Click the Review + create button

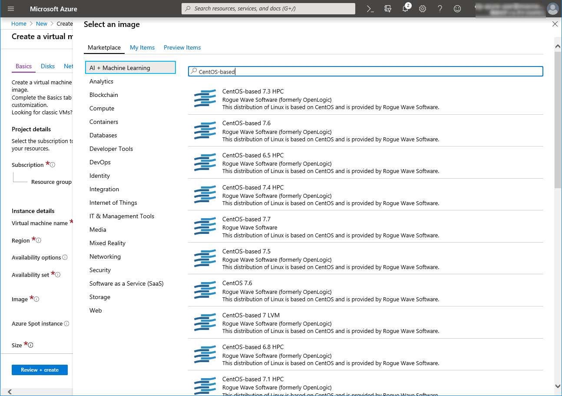pyautogui.click(x=40, y=370)
